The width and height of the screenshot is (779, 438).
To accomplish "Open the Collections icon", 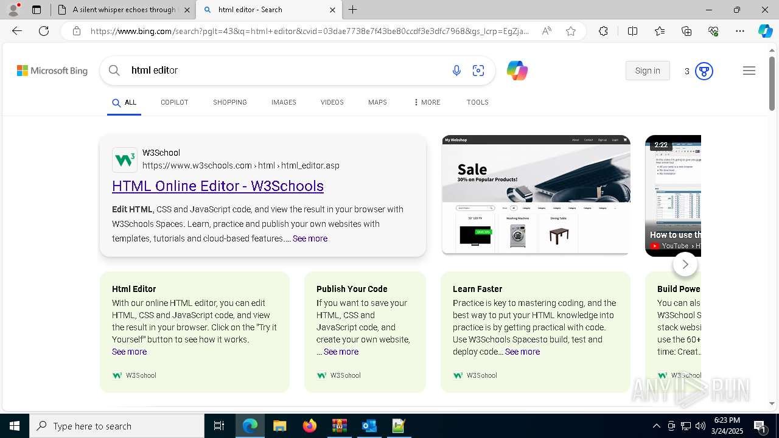I will [686, 31].
